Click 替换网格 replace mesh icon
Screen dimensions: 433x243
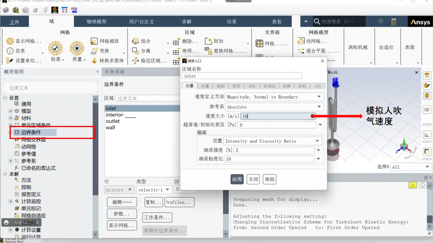click(208, 50)
